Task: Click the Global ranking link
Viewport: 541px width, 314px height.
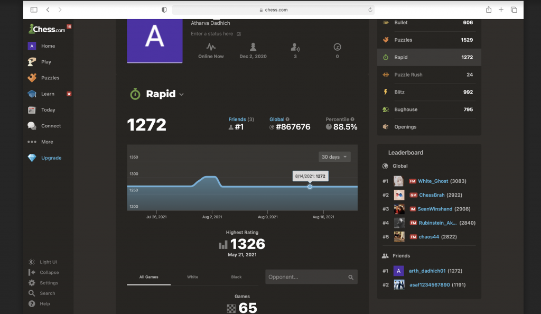Action: click(277, 119)
